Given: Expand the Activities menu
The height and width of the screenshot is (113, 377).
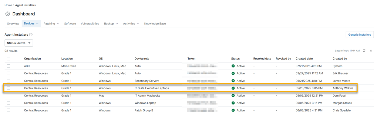Looking at the screenshot, I should [131, 24].
